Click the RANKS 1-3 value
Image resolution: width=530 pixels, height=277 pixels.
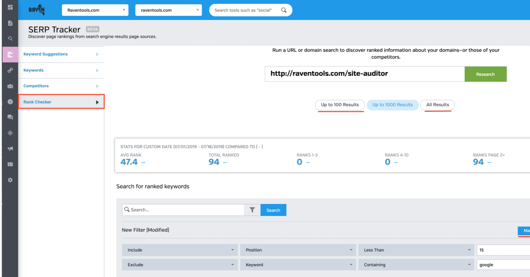(x=300, y=162)
